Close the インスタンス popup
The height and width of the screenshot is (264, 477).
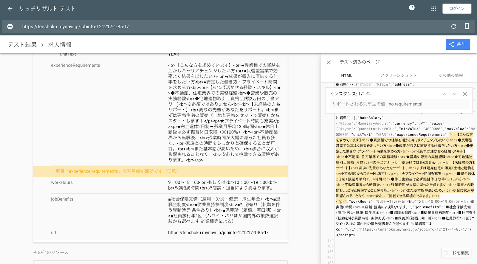464,94
